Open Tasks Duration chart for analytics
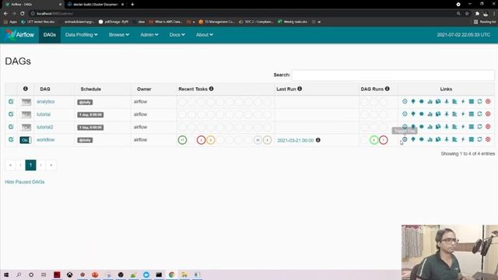498x280 pixels. tap(430, 102)
